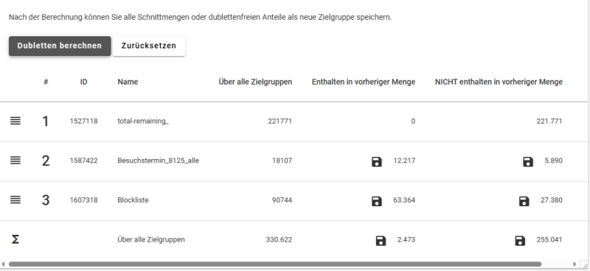Click the drag handle for Blockliste row
Image resolution: width=590 pixels, height=271 pixels.
pos(15,200)
